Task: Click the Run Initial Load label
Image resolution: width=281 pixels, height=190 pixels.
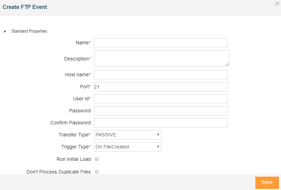Action: pos(73,159)
